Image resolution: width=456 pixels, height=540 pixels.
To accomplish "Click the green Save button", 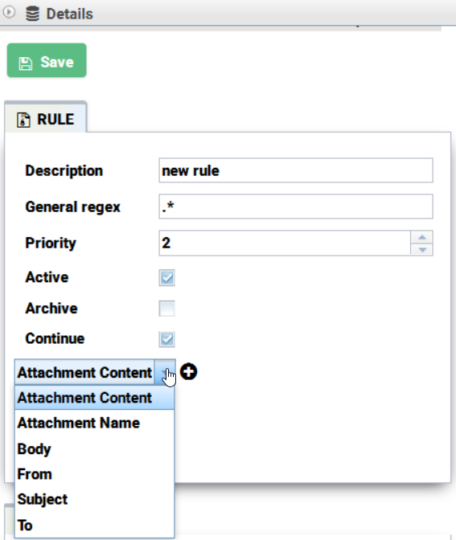I will 47,60.
